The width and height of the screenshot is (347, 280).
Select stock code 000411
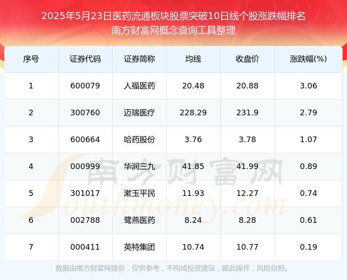click(85, 247)
